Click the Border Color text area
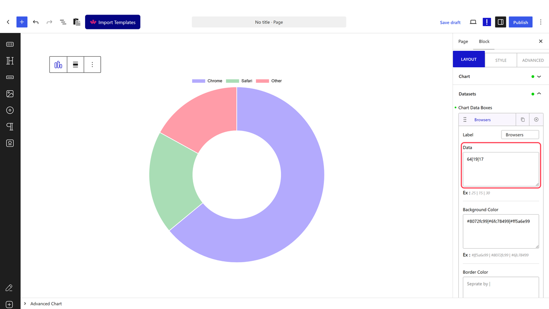549x309 pixels. point(501,287)
